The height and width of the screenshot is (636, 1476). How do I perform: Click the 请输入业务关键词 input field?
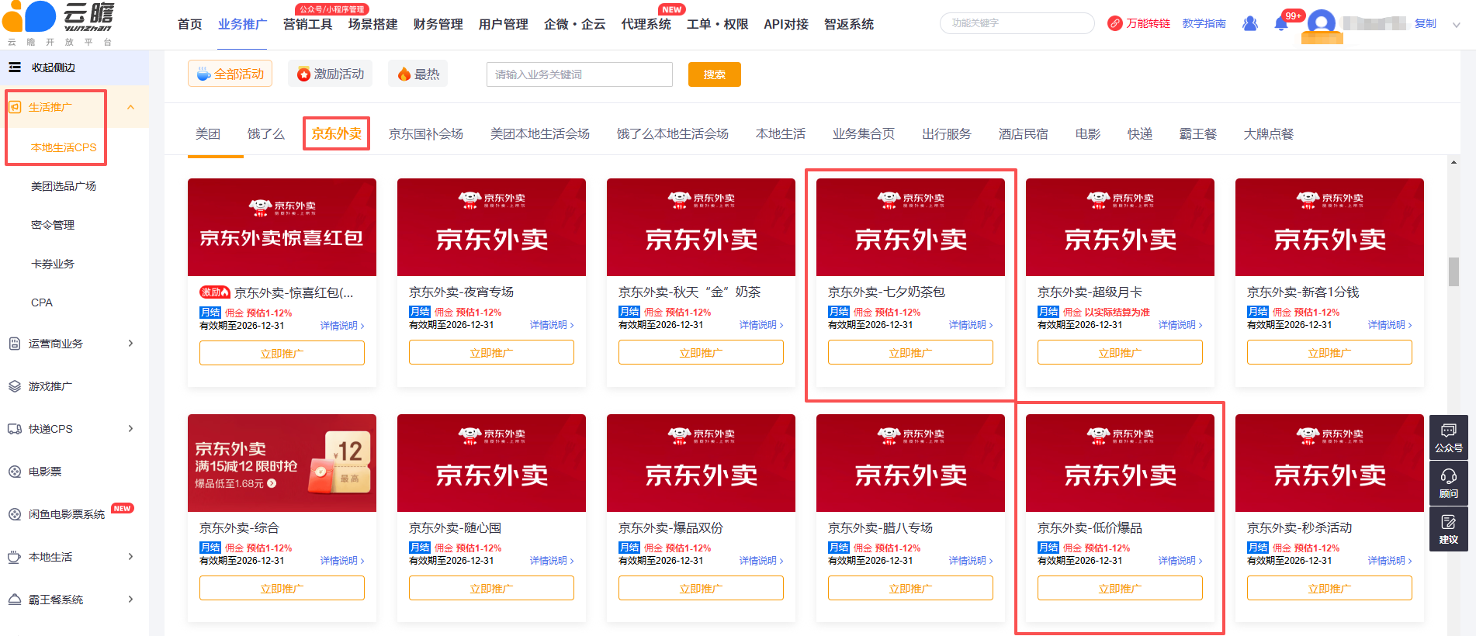point(580,74)
